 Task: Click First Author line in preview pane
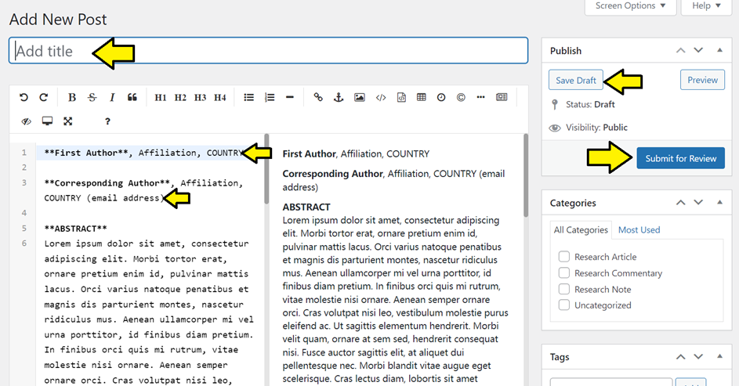coord(356,154)
